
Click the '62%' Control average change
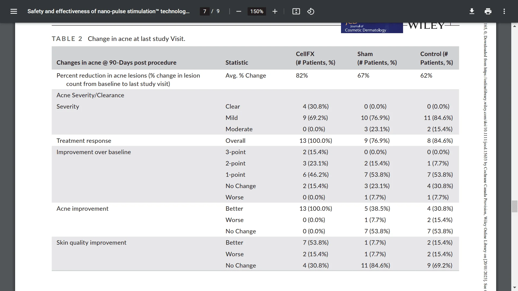pos(426,75)
